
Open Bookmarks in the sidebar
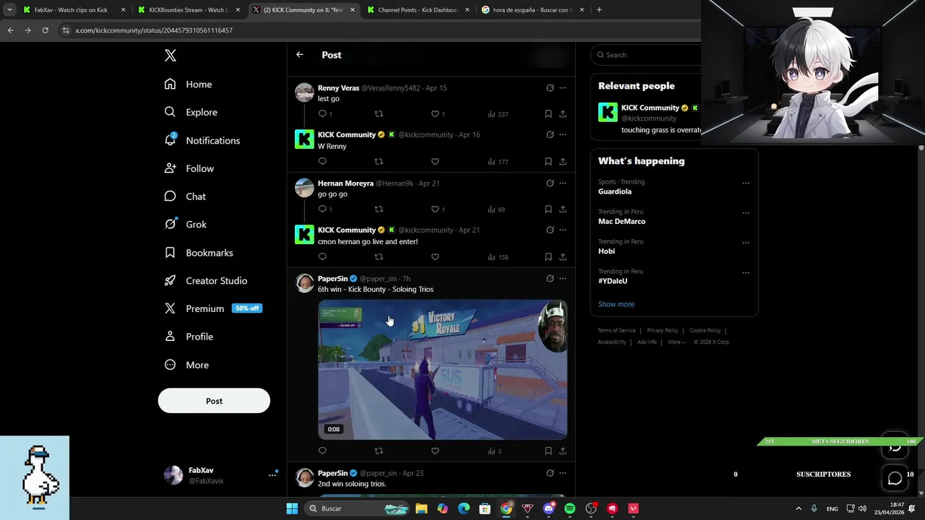pyautogui.click(x=199, y=253)
